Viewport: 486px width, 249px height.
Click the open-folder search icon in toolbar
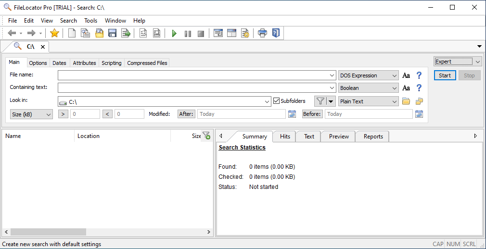tap(99, 33)
